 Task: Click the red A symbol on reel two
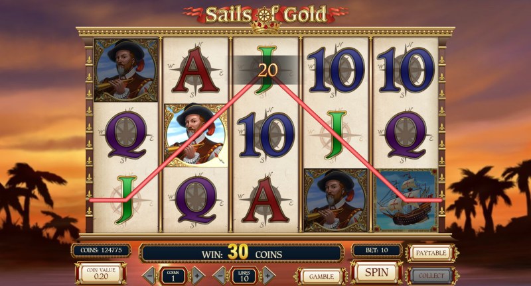pos(196,70)
